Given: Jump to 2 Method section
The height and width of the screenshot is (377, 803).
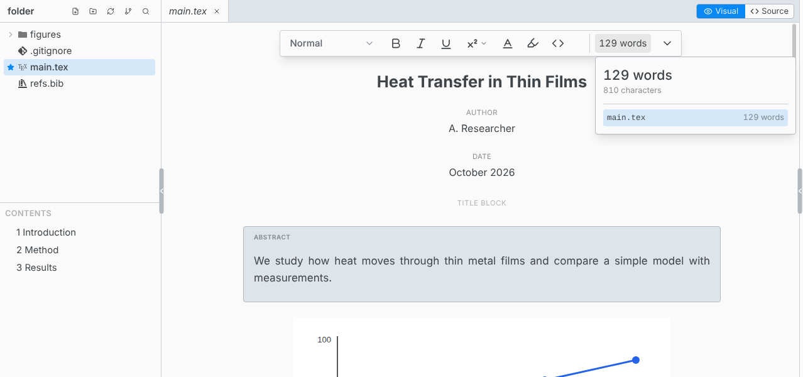Looking at the screenshot, I should pyautogui.click(x=37, y=250).
